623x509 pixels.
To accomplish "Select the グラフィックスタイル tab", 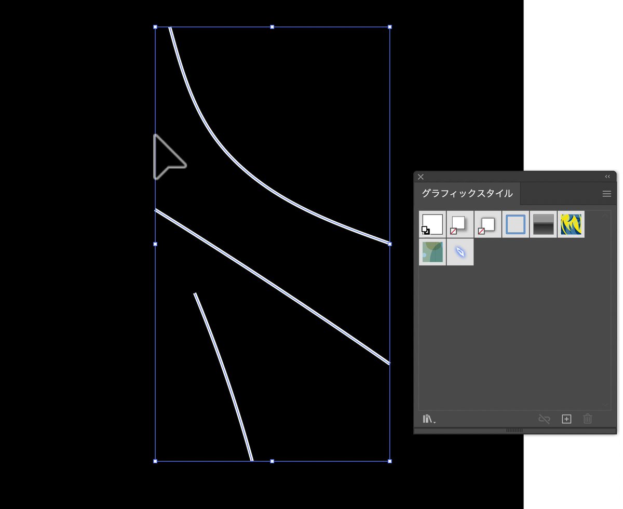I will click(467, 194).
